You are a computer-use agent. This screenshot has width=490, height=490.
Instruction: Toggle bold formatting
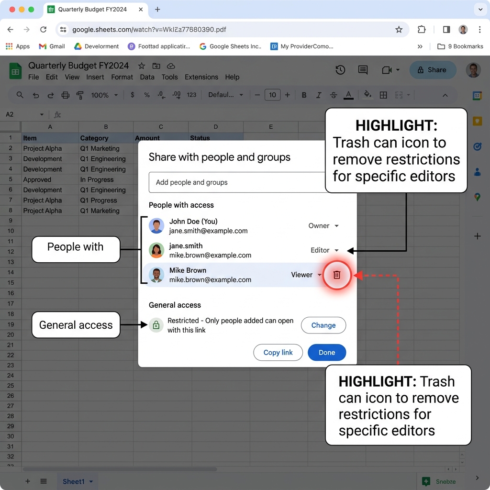(304, 95)
